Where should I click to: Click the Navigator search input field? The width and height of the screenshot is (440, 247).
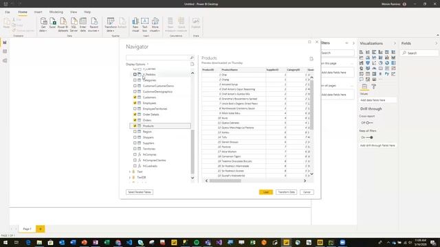click(x=157, y=58)
